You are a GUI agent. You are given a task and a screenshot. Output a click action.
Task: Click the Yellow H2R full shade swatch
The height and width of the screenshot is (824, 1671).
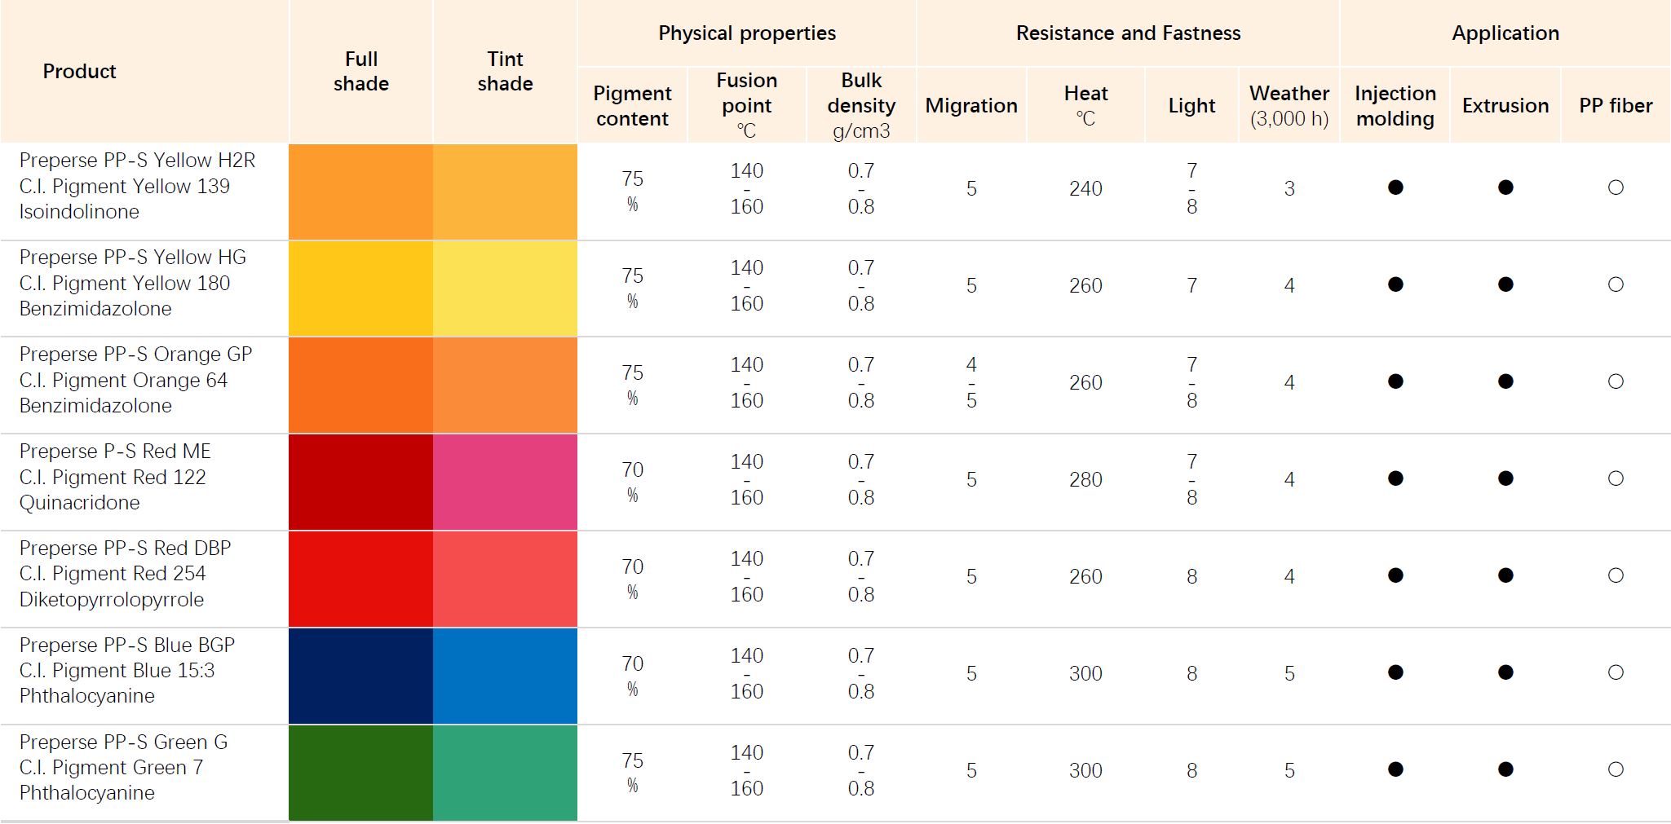pos(360,192)
